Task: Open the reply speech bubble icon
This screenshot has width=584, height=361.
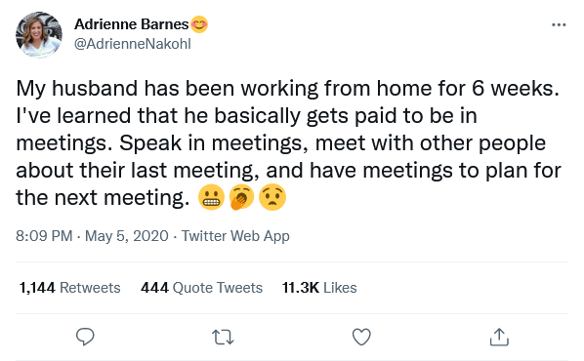Action: click(x=85, y=337)
